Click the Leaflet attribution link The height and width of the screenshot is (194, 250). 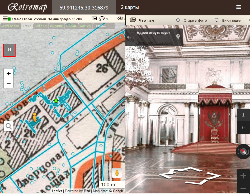pyautogui.click(x=57, y=191)
